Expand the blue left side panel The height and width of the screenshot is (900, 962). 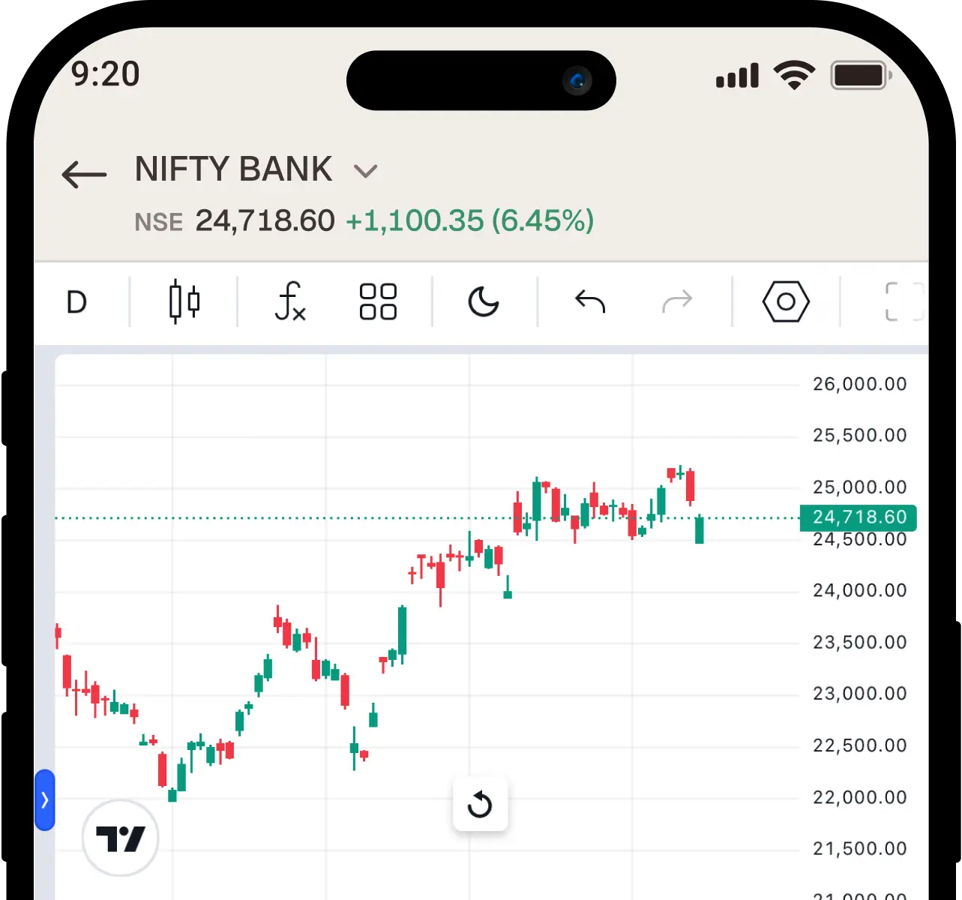(45, 799)
